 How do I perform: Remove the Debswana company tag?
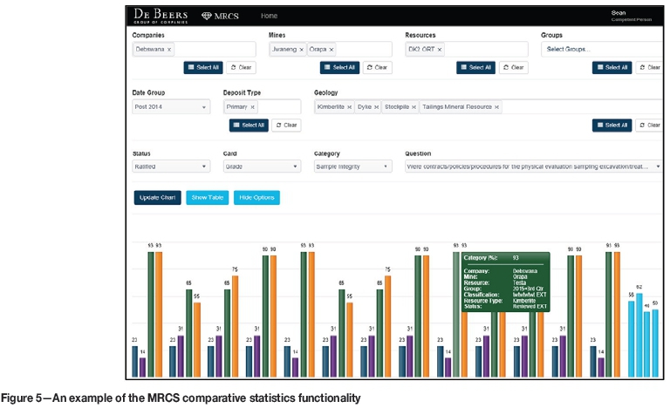169,51
